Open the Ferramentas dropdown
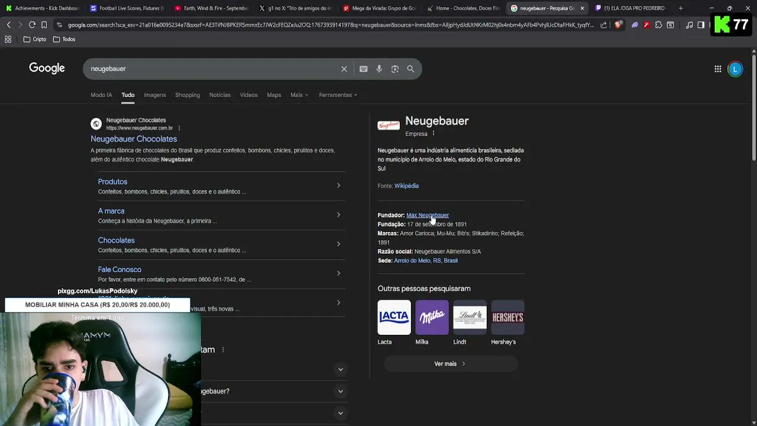Image resolution: width=757 pixels, height=426 pixels. 338,95
